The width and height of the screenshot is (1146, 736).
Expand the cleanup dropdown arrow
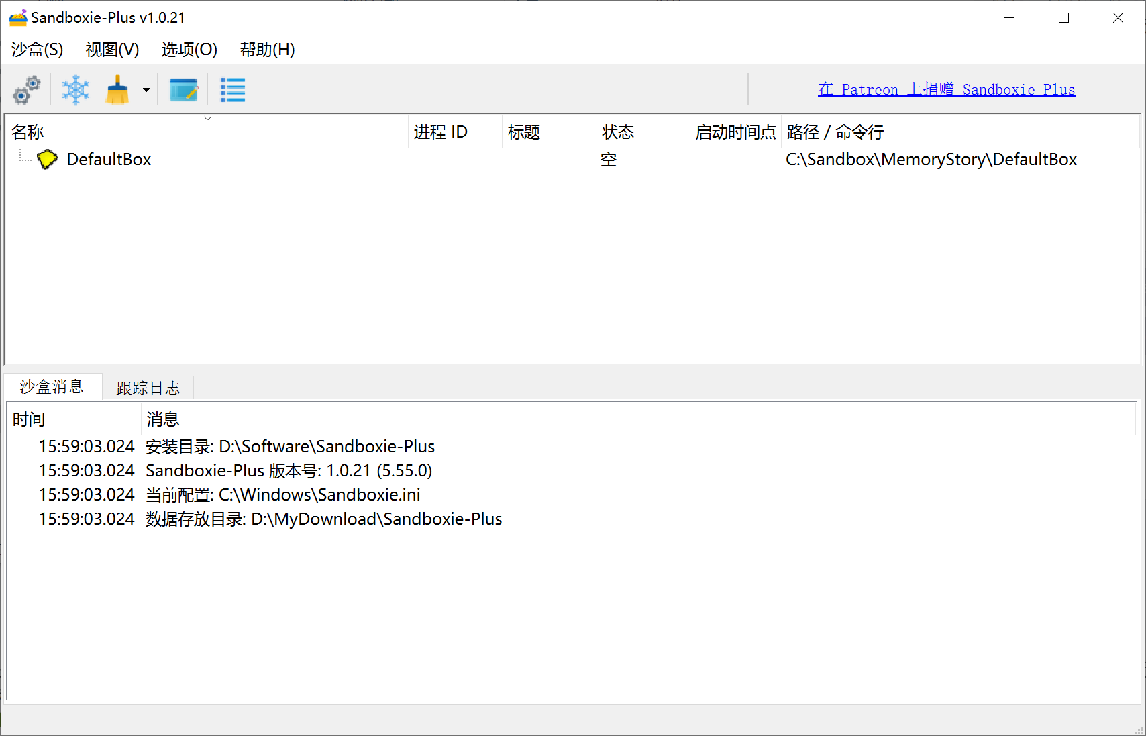pos(146,90)
